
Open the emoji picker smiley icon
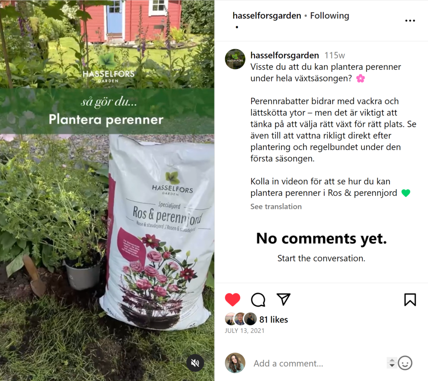pos(405,363)
